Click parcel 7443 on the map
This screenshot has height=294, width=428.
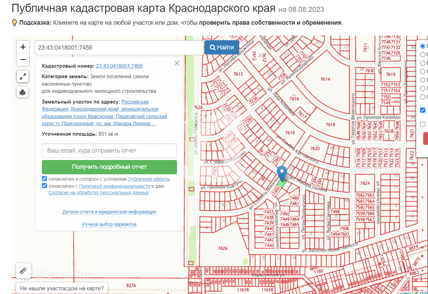click(269, 245)
